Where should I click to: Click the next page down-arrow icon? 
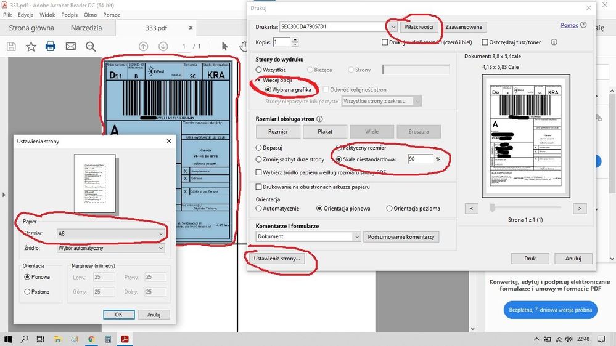(x=163, y=47)
